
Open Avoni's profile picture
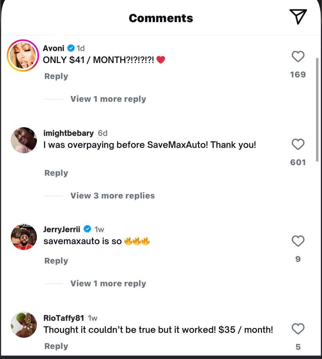tap(23, 55)
